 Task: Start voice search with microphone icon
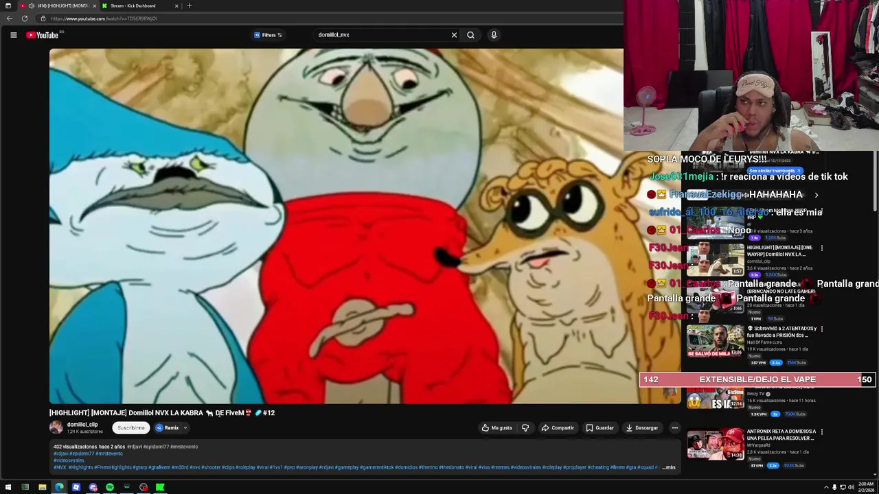click(494, 35)
